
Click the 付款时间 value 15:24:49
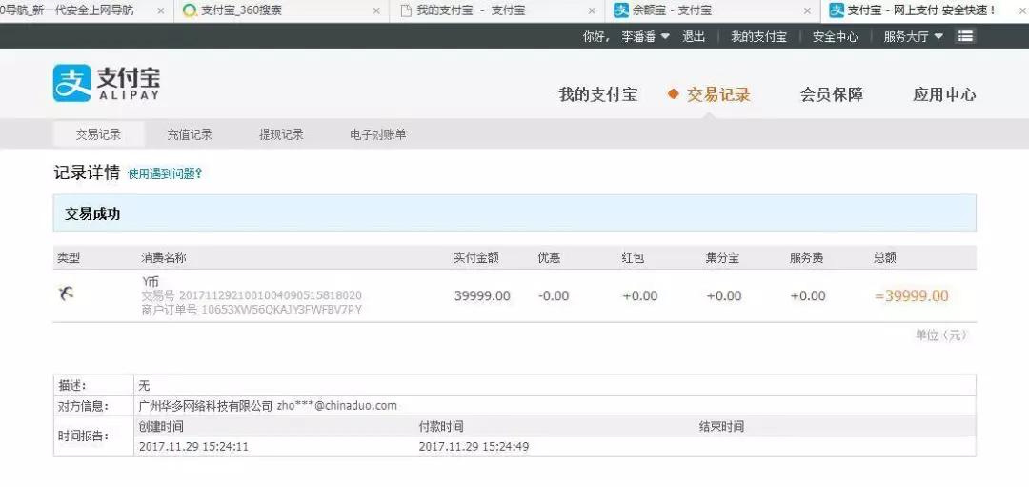[x=474, y=447]
